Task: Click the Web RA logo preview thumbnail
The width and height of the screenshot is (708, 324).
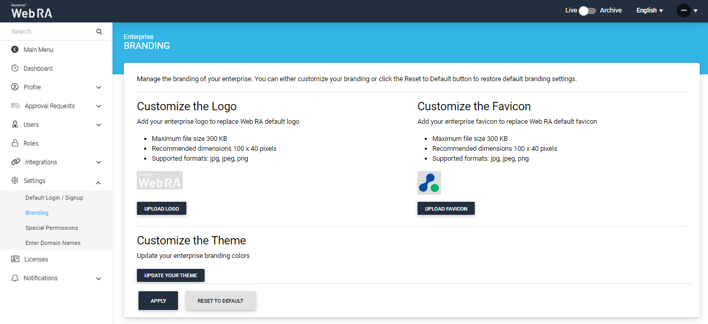Action: click(x=160, y=180)
